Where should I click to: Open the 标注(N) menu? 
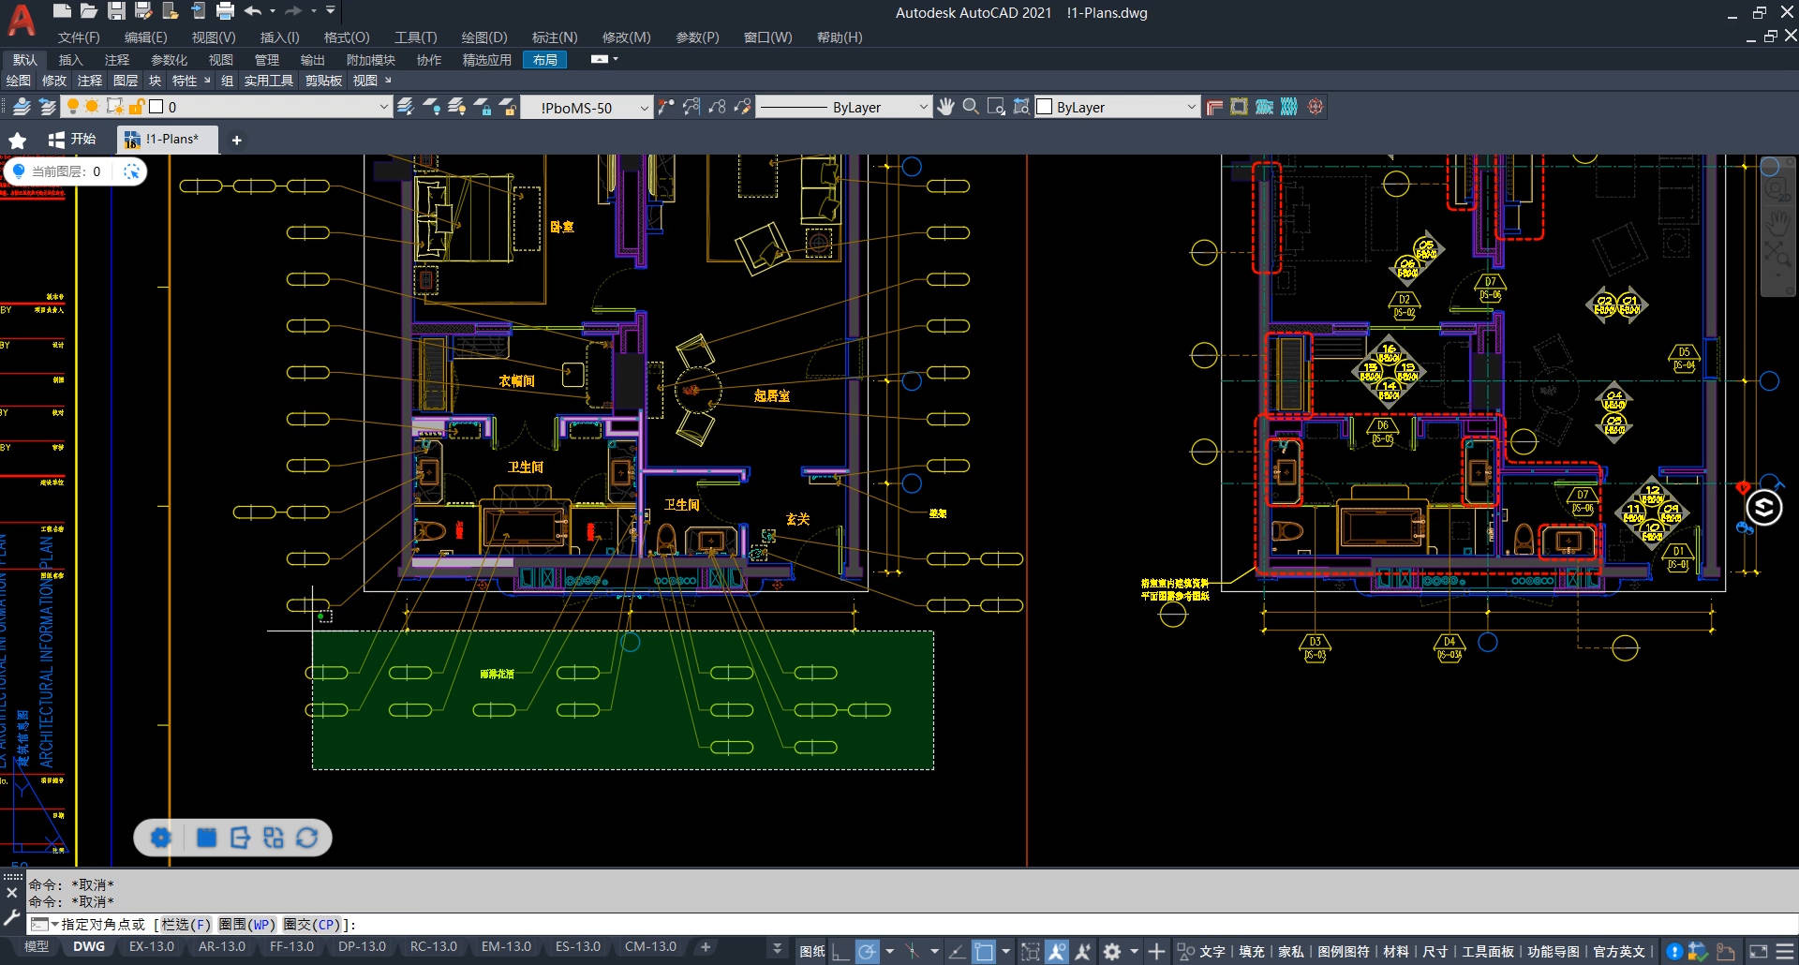click(x=555, y=37)
